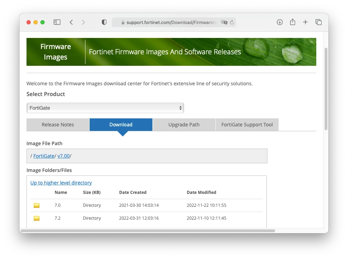This screenshot has width=348, height=259.
Task: Click the translate page icon
Action: 224,22
